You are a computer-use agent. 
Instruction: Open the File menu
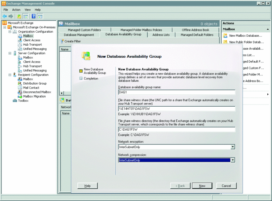click(6, 10)
